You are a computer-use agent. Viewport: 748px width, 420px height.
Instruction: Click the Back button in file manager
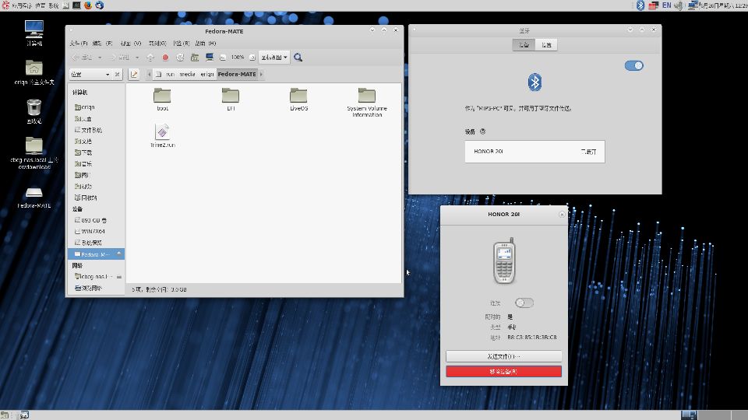(83, 57)
